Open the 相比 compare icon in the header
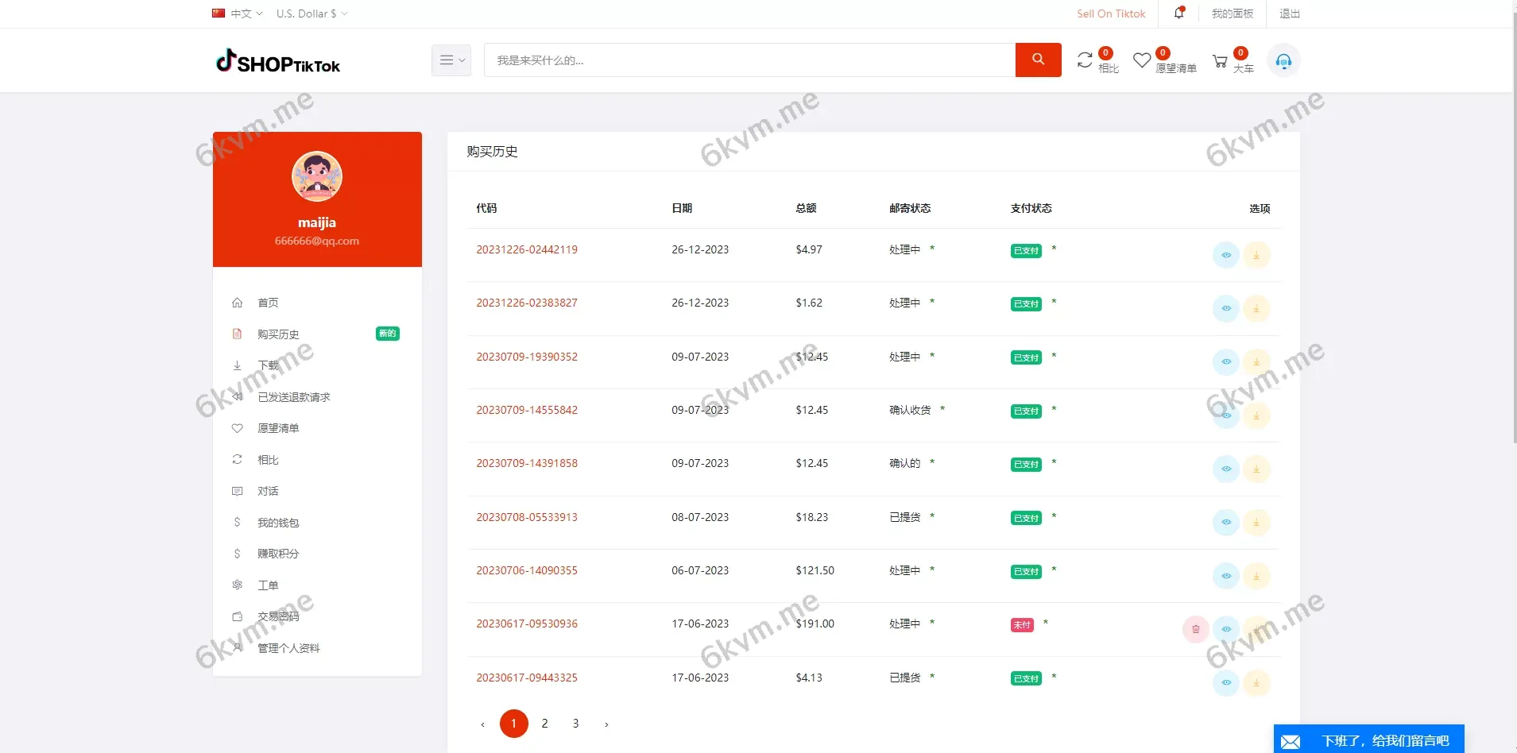The width and height of the screenshot is (1517, 753). 1086,60
